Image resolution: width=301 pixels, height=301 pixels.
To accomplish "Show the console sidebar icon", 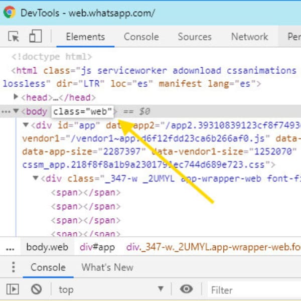I will click(x=13, y=289).
